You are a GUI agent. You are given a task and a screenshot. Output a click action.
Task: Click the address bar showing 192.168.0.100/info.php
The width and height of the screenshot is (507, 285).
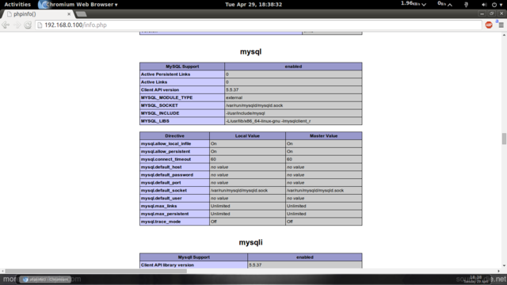click(258, 25)
